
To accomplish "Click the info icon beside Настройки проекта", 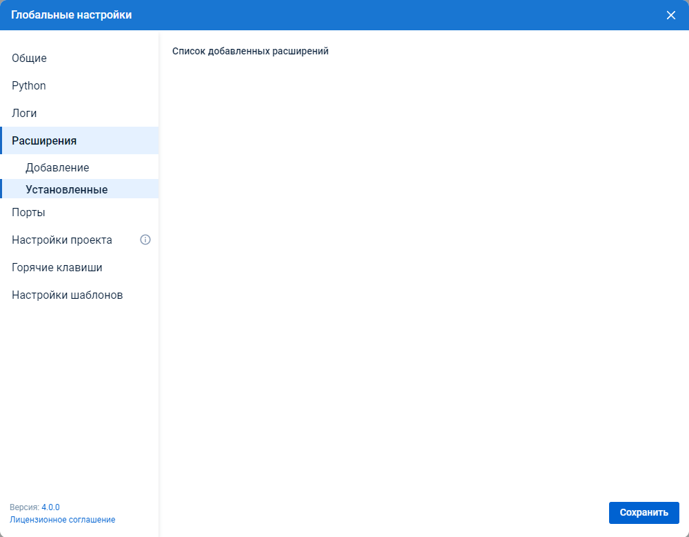I will coord(145,240).
